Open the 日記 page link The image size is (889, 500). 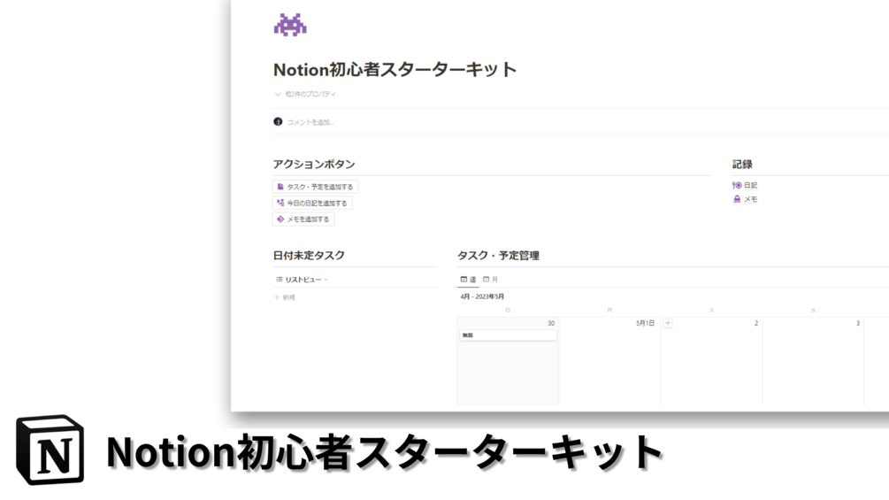pos(745,185)
